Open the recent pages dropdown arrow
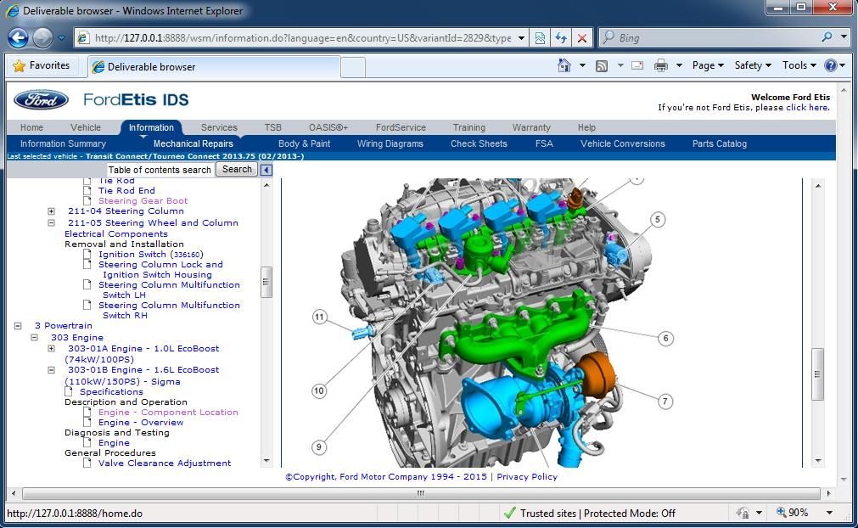This screenshot has height=528, width=858. click(61, 37)
